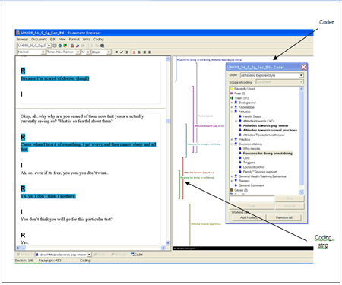The image size is (342, 285).
Task: Toggle italic formatting in format toolbar
Action: pyautogui.click(x=122, y=52)
